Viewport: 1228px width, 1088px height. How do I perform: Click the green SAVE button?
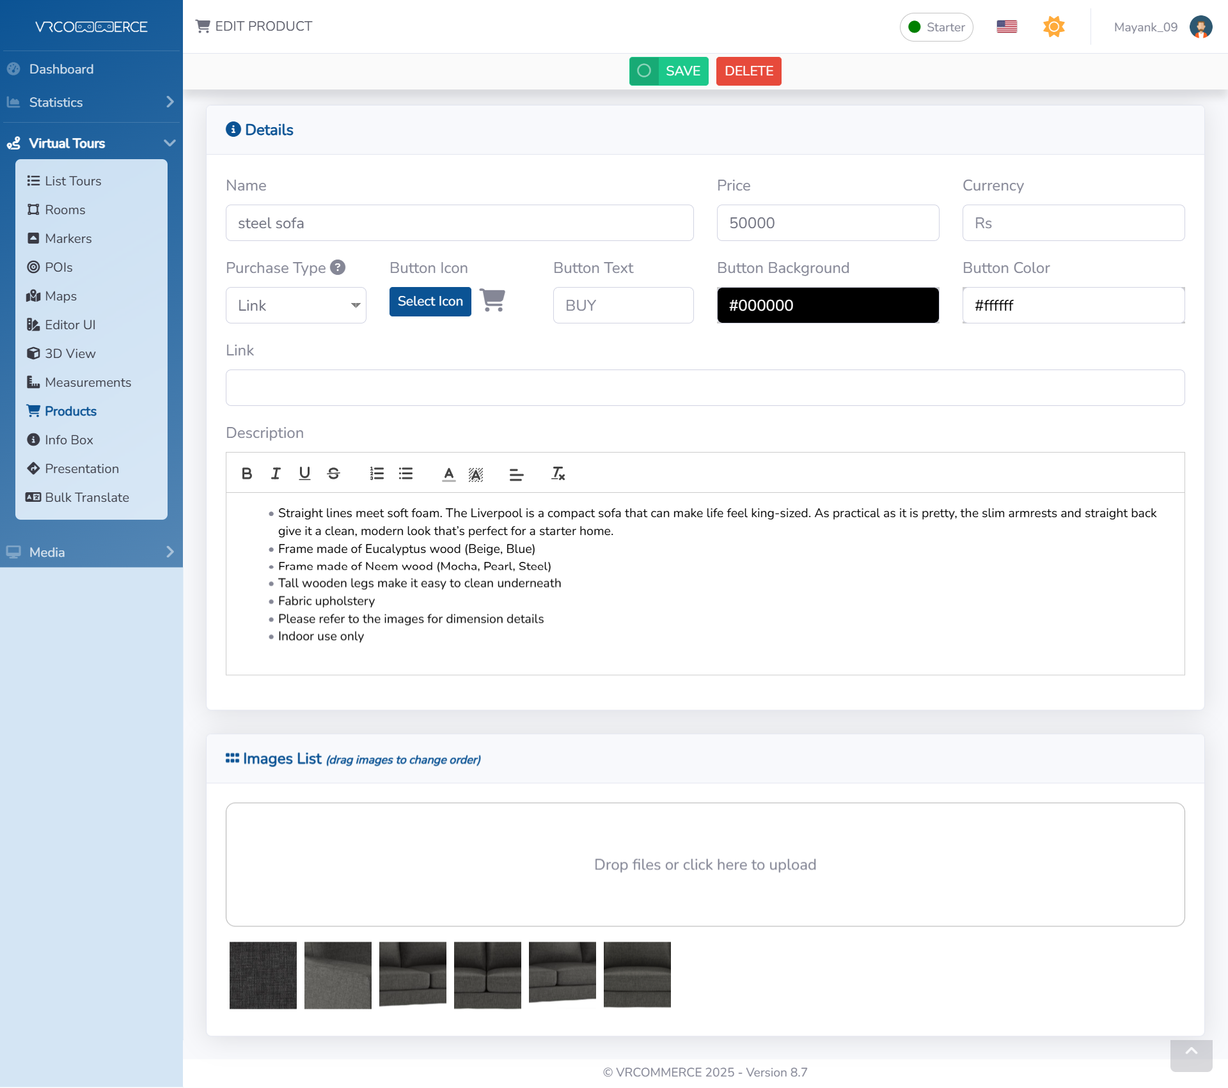pyautogui.click(x=669, y=71)
